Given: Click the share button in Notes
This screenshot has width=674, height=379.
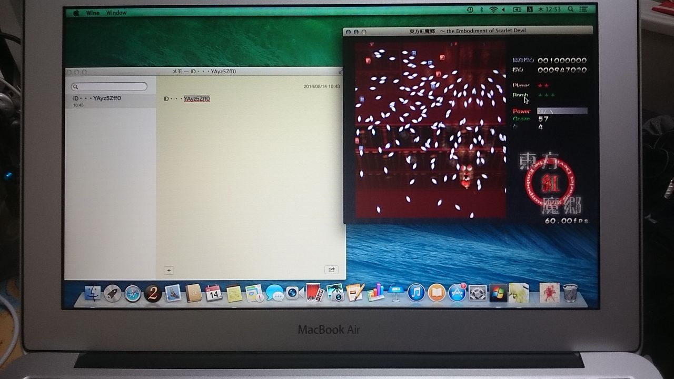Looking at the screenshot, I should [331, 270].
